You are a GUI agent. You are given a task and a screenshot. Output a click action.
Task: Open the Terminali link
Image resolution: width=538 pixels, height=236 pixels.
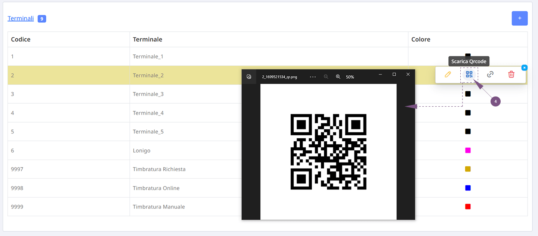point(21,18)
